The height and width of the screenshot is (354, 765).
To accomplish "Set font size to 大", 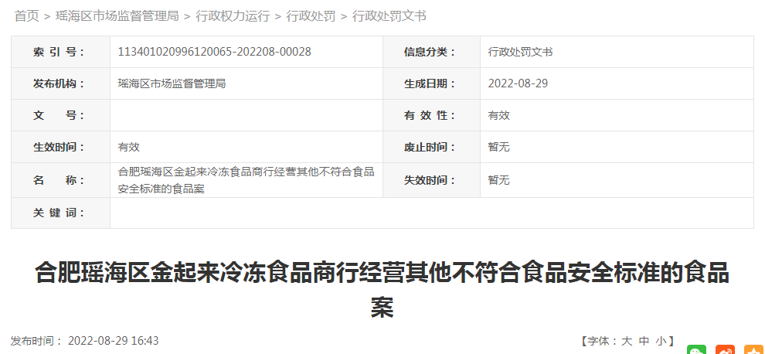I will click(x=627, y=341).
